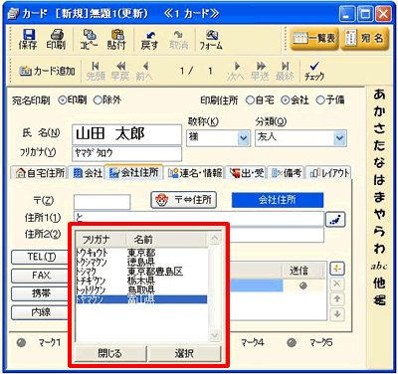398x374 pixels.
Task: Click the 〒 postal code field
Action: (x=101, y=202)
